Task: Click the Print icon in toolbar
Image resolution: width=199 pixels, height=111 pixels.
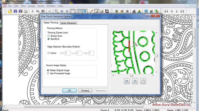Action: click(26, 11)
